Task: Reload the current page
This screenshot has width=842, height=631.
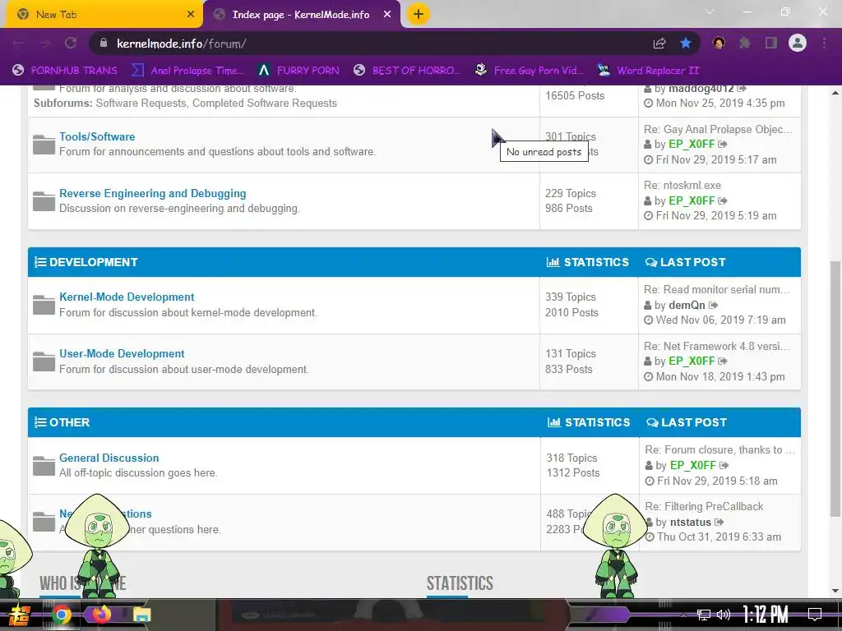Action: [x=71, y=44]
